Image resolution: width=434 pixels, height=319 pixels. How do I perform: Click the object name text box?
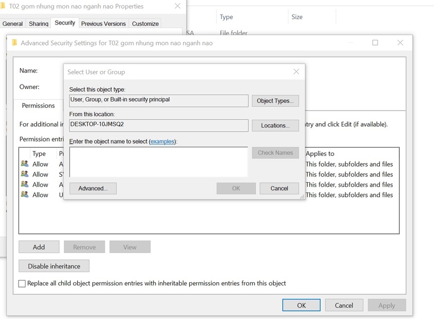point(158,162)
